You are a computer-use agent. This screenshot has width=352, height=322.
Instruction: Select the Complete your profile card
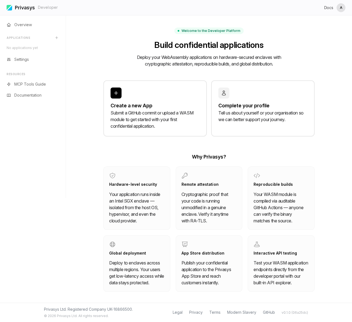[263, 108]
